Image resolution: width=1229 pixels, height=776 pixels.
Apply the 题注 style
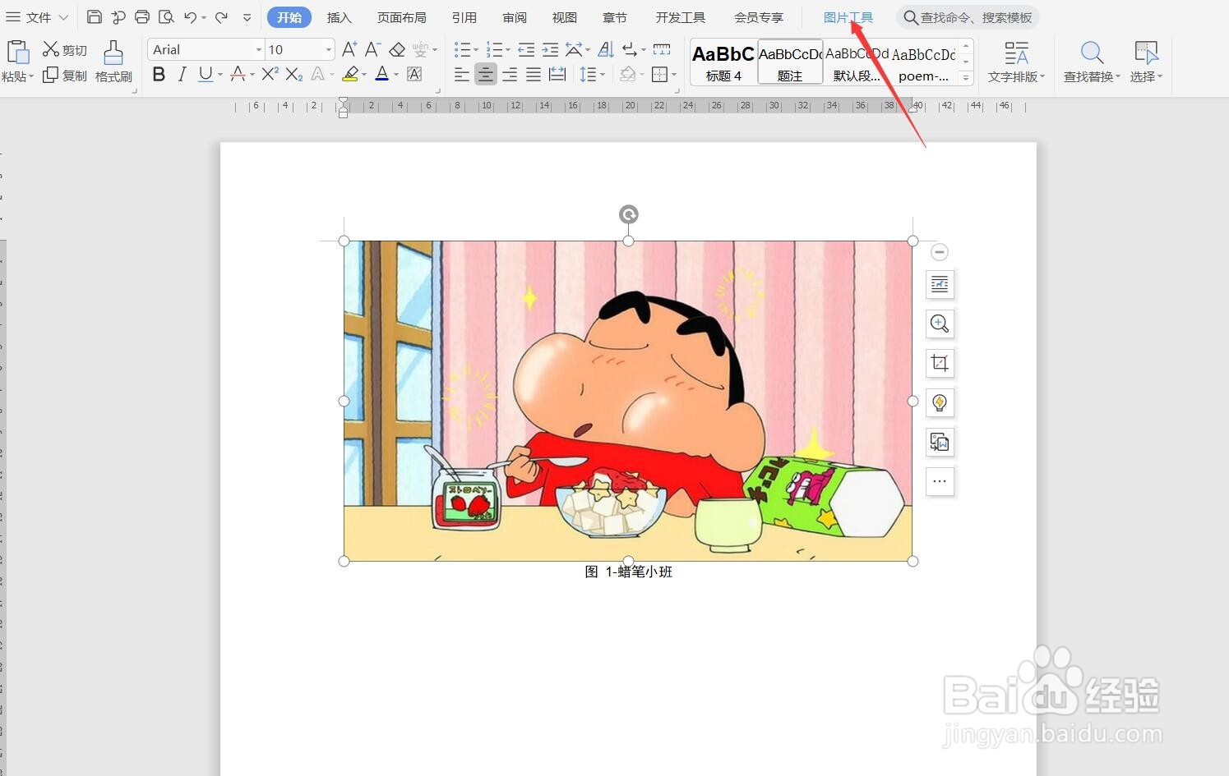[x=790, y=62]
